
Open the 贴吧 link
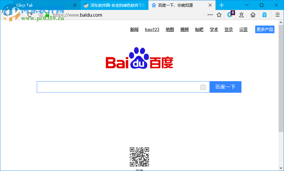(199, 29)
